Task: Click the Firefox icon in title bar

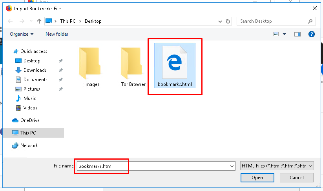Action: pyautogui.click(x=9, y=9)
